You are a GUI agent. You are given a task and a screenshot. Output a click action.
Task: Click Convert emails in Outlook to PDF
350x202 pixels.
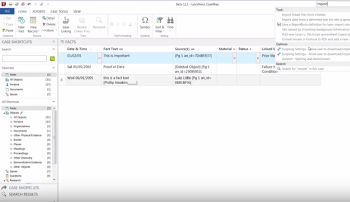[x=315, y=39]
